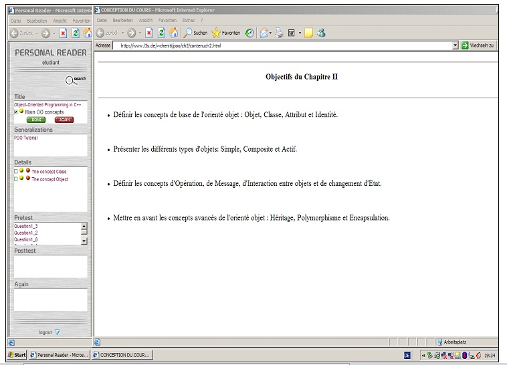Click the Start button
The image size is (509, 369).
click(17, 355)
